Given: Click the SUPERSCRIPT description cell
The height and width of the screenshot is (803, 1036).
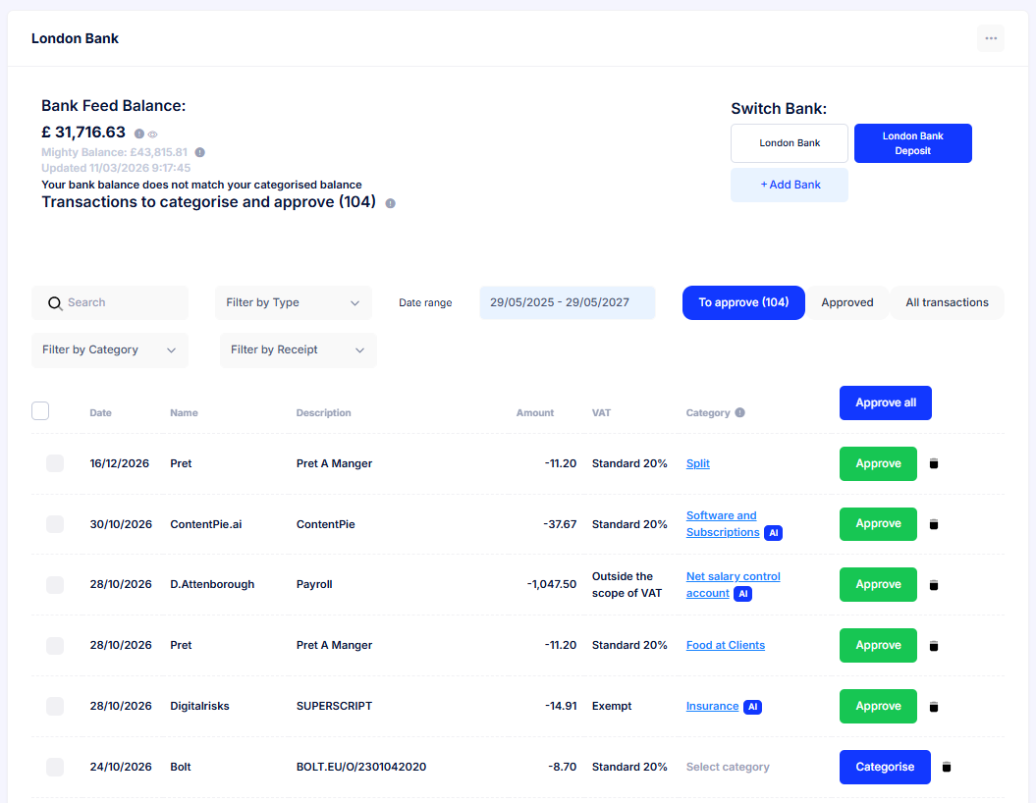Looking at the screenshot, I should pyautogui.click(x=334, y=707).
